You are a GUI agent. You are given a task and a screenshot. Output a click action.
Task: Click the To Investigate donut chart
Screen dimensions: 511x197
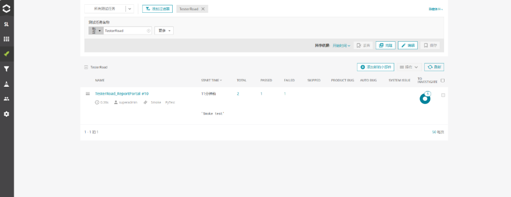pyautogui.click(x=425, y=98)
